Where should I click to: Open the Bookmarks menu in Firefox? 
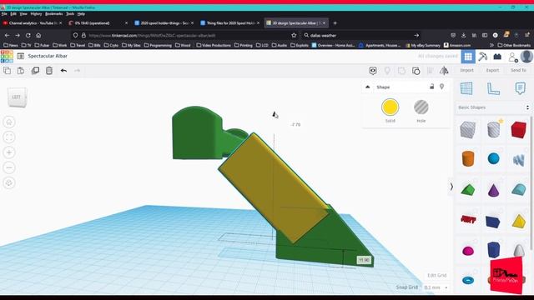[53, 14]
